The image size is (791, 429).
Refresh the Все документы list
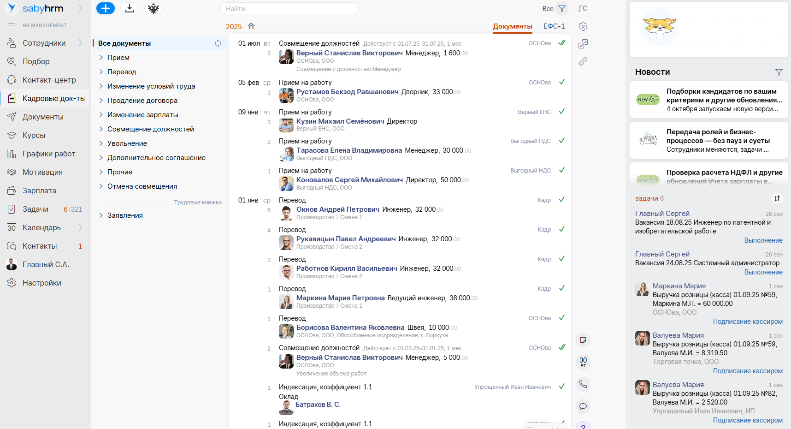coord(218,43)
